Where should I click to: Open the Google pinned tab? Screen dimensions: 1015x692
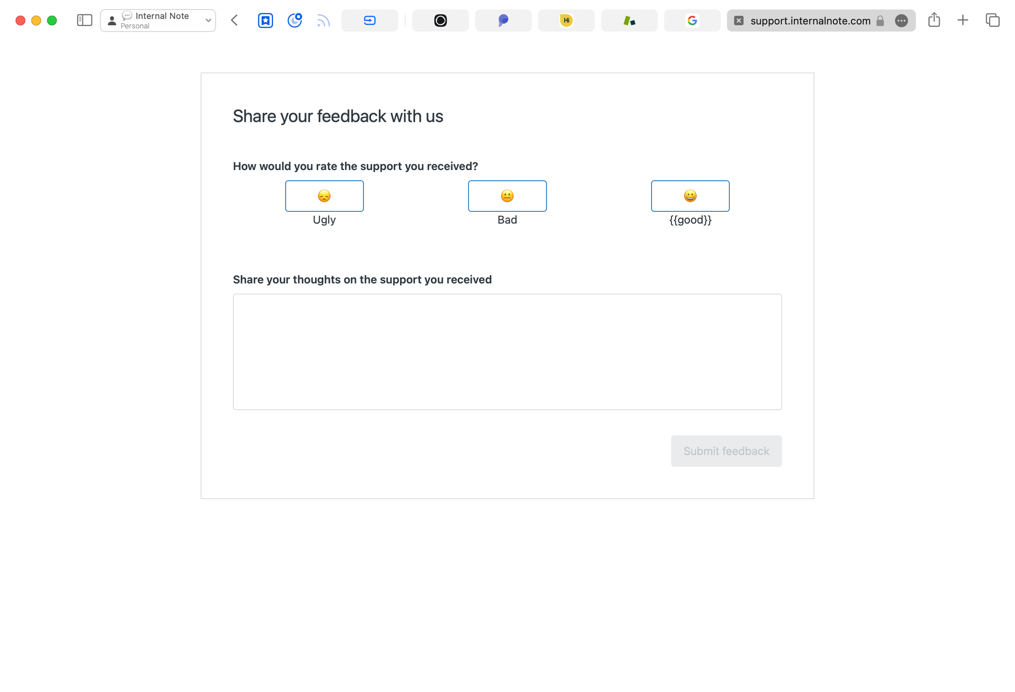(692, 20)
